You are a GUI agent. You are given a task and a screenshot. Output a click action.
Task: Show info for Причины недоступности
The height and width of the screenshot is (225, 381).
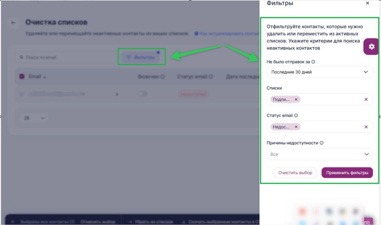coord(321,143)
